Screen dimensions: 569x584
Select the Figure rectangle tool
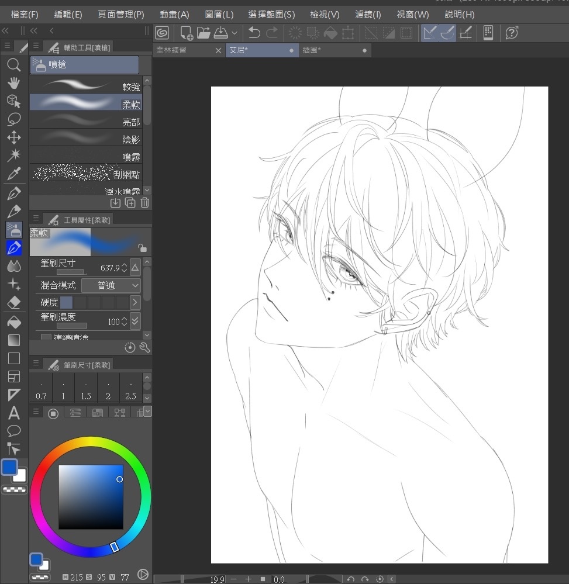pyautogui.click(x=14, y=358)
